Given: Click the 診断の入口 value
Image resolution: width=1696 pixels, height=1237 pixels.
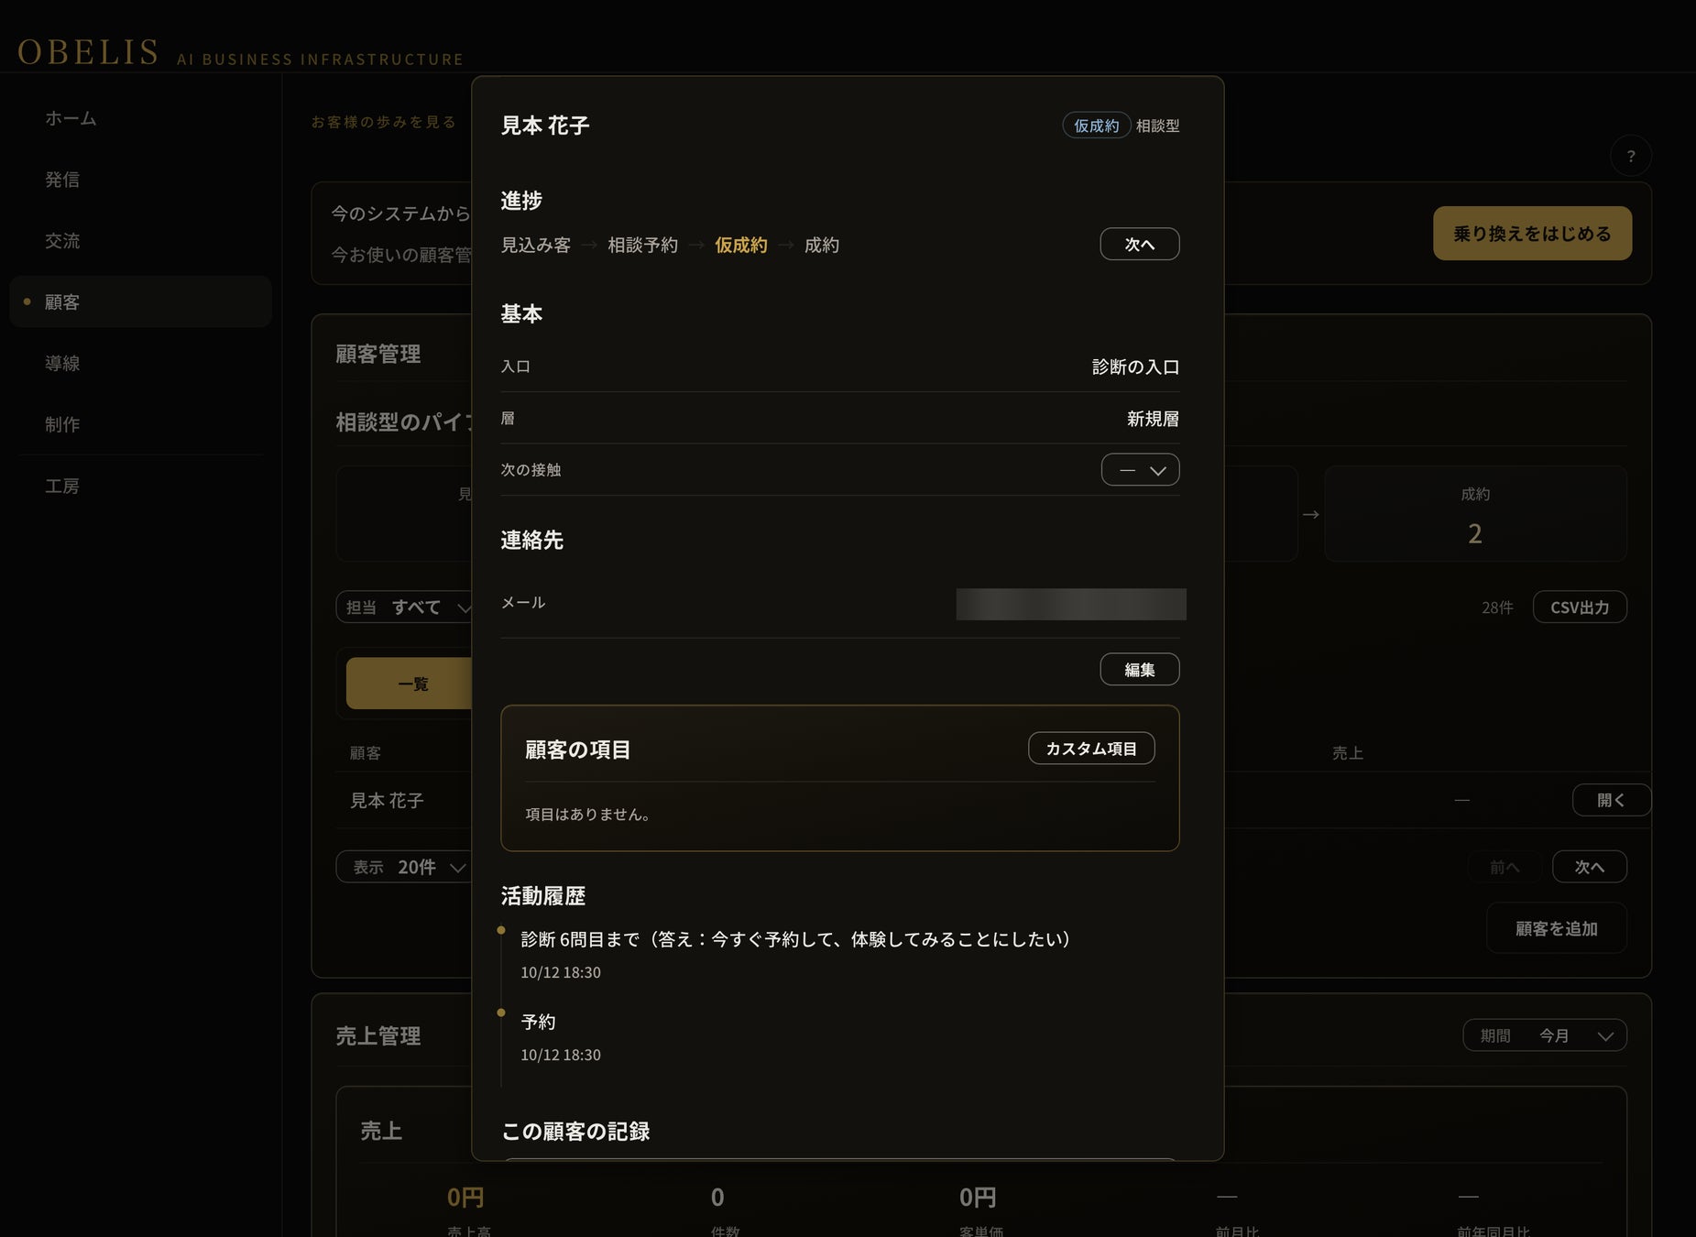Looking at the screenshot, I should (x=1135, y=367).
